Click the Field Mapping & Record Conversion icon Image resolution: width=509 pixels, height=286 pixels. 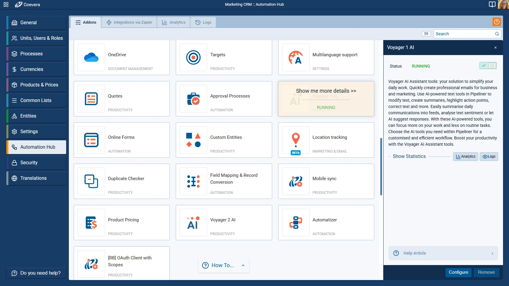193,181
